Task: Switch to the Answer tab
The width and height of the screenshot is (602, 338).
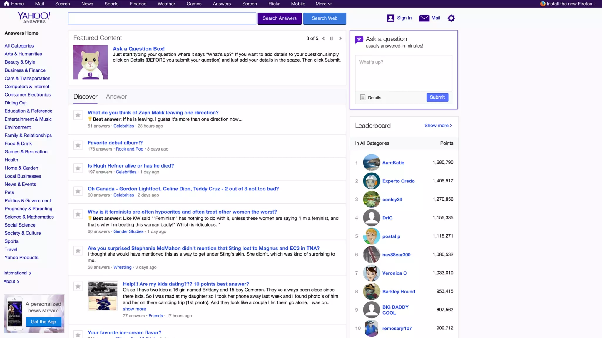Action: [116, 97]
